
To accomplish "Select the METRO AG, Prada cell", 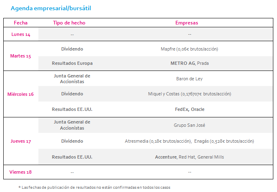I will click(190, 63).
